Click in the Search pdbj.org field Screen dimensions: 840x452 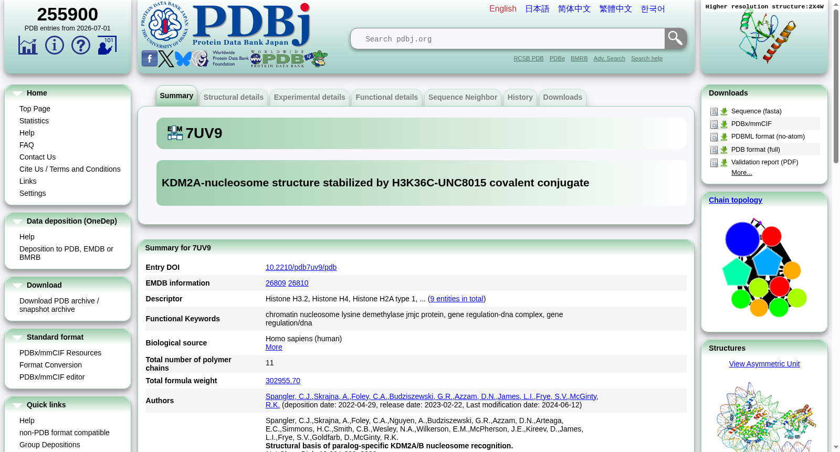508,39
